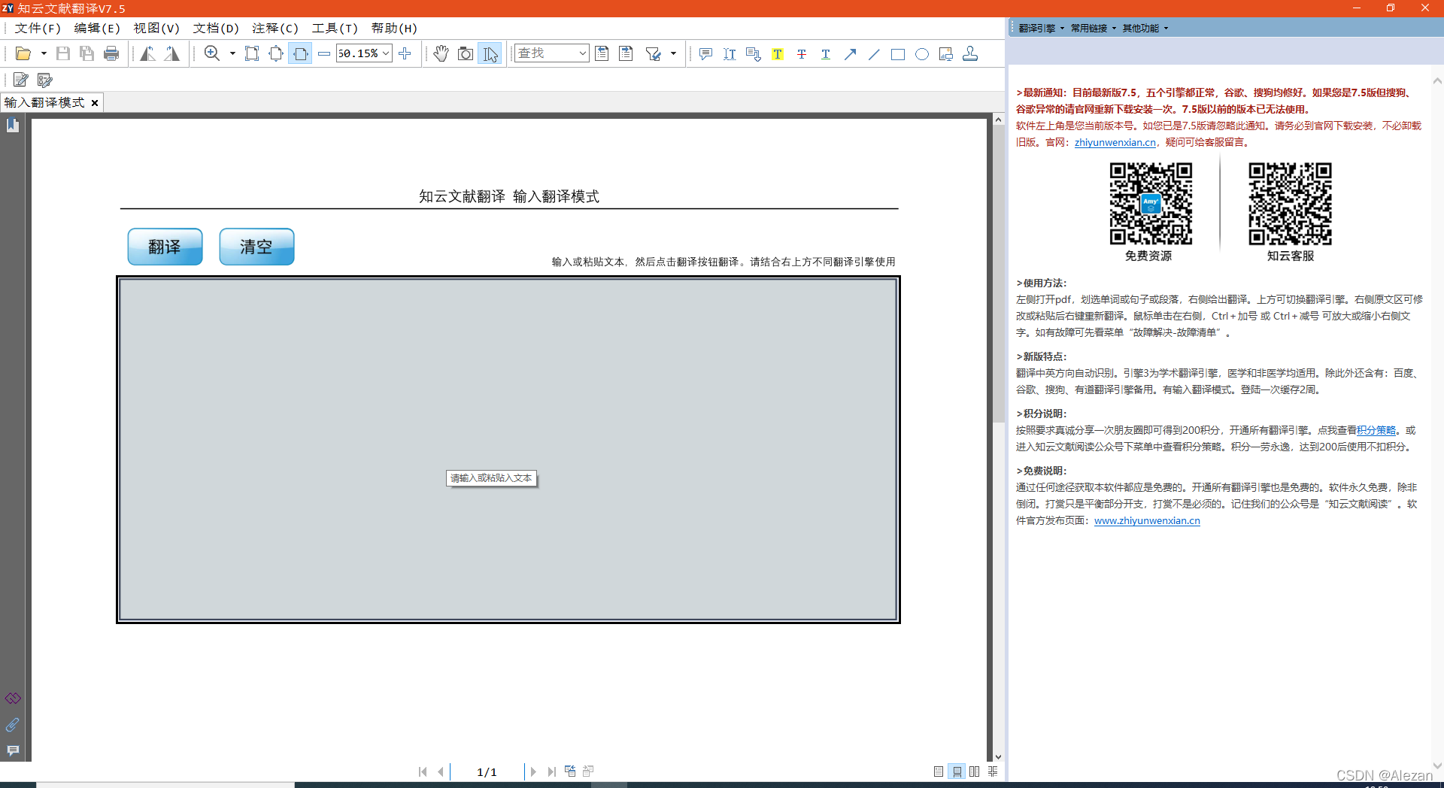The height and width of the screenshot is (788, 1444).
Task: Select the insert image annotation tool
Action: (946, 53)
